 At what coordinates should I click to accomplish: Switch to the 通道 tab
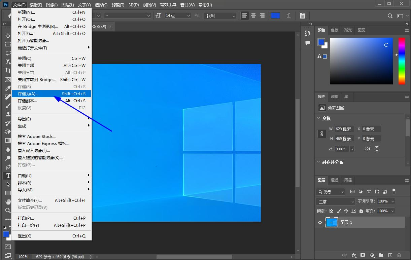coord(334,180)
